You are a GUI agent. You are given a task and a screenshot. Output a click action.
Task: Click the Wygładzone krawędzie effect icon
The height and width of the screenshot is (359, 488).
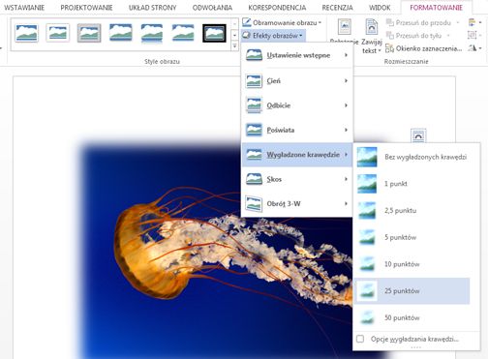tap(254, 155)
